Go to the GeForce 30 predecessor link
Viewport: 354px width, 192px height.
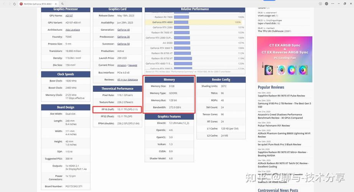point(123,37)
